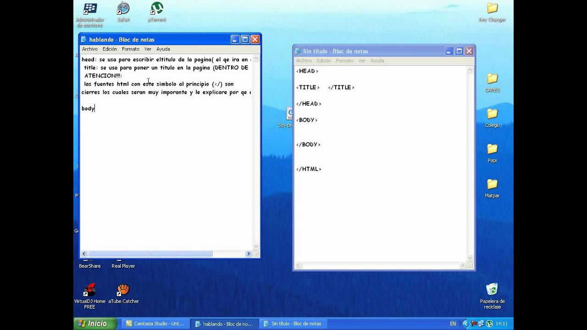Image resolution: width=587 pixels, height=330 pixels.
Task: Click scroll-up arrow in hablando window
Action: (256, 58)
